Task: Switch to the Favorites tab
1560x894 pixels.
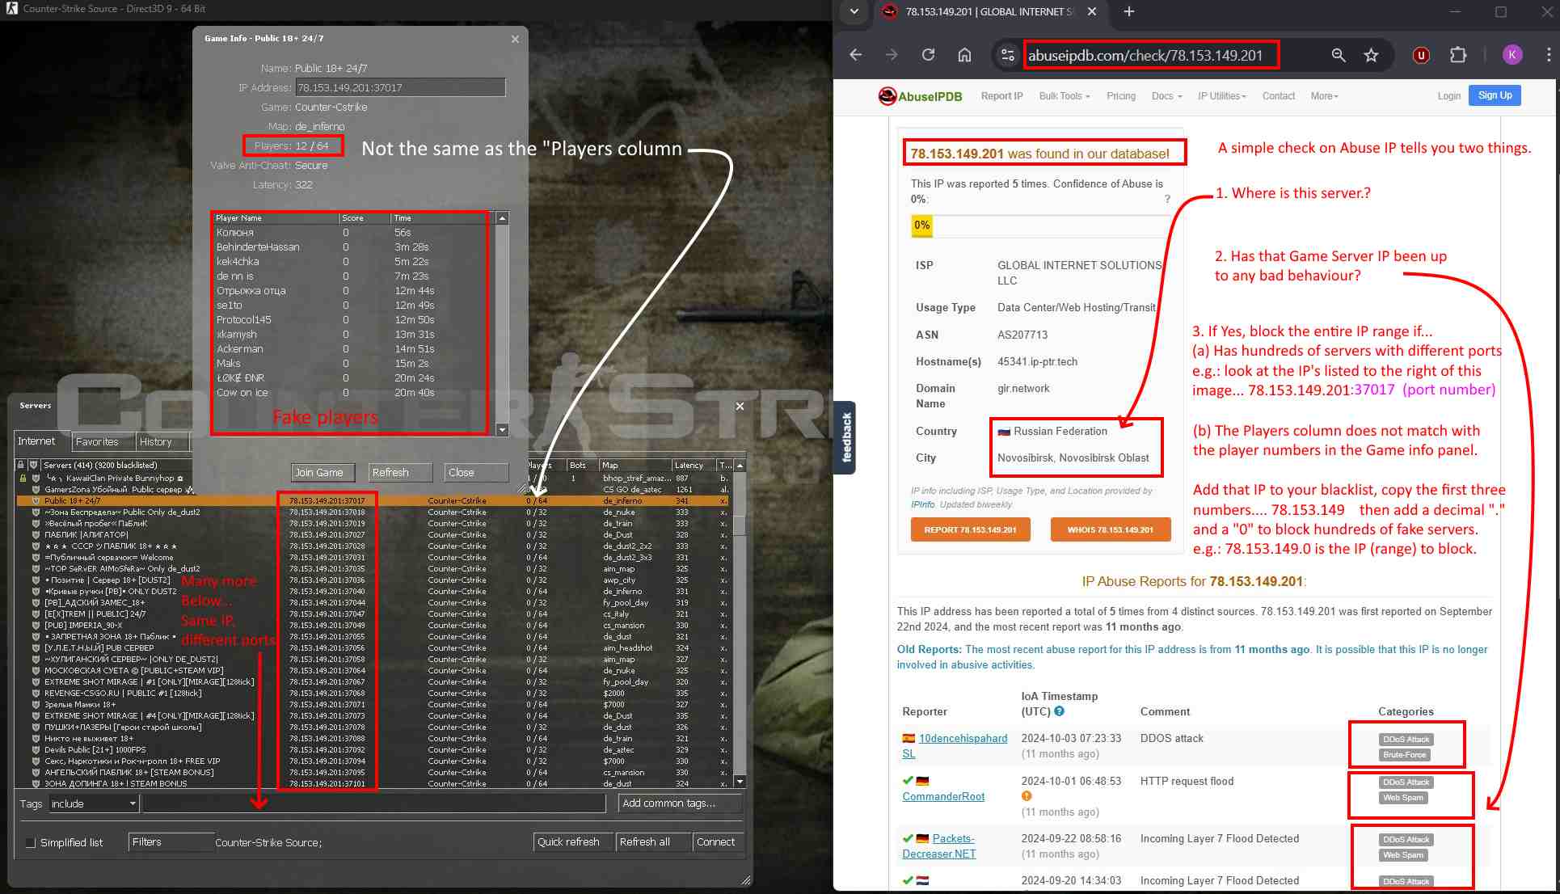Action: [x=97, y=441]
